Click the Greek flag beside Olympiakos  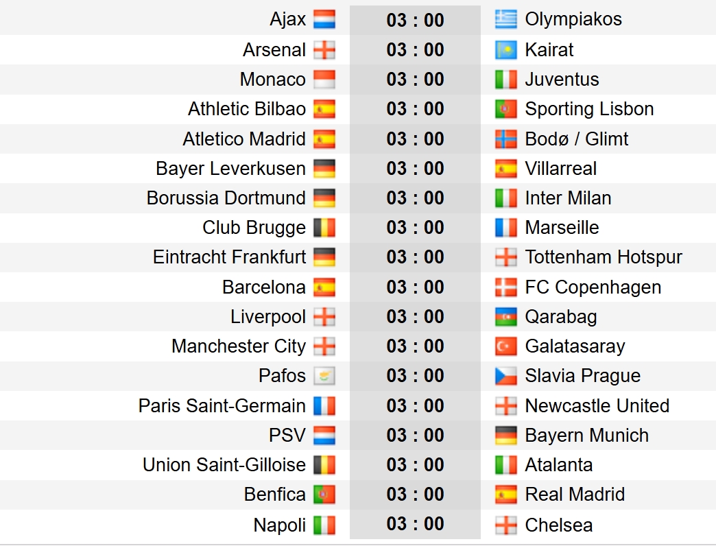tap(506, 20)
